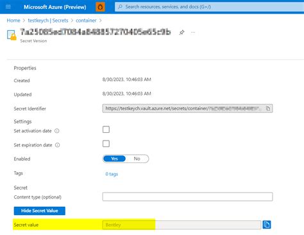Click the Hide Secret Value button
The image size is (304, 235).
click(40, 211)
